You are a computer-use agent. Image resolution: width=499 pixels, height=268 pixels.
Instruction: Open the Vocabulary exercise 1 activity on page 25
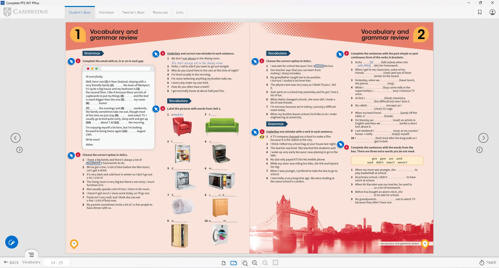pyautogui.click(x=255, y=61)
